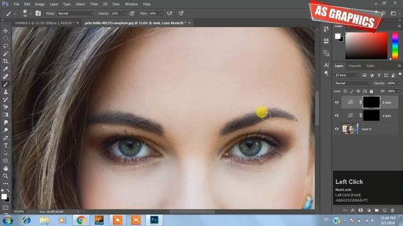Toggle lock all on layer
Image resolution: width=403 pixels, height=226 pixels.
click(372, 91)
